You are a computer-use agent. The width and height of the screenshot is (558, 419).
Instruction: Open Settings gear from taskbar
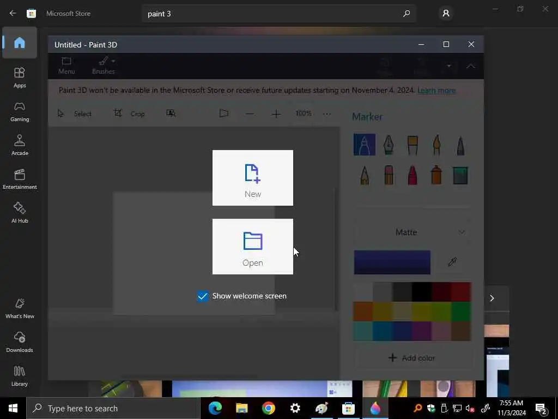[295, 408]
